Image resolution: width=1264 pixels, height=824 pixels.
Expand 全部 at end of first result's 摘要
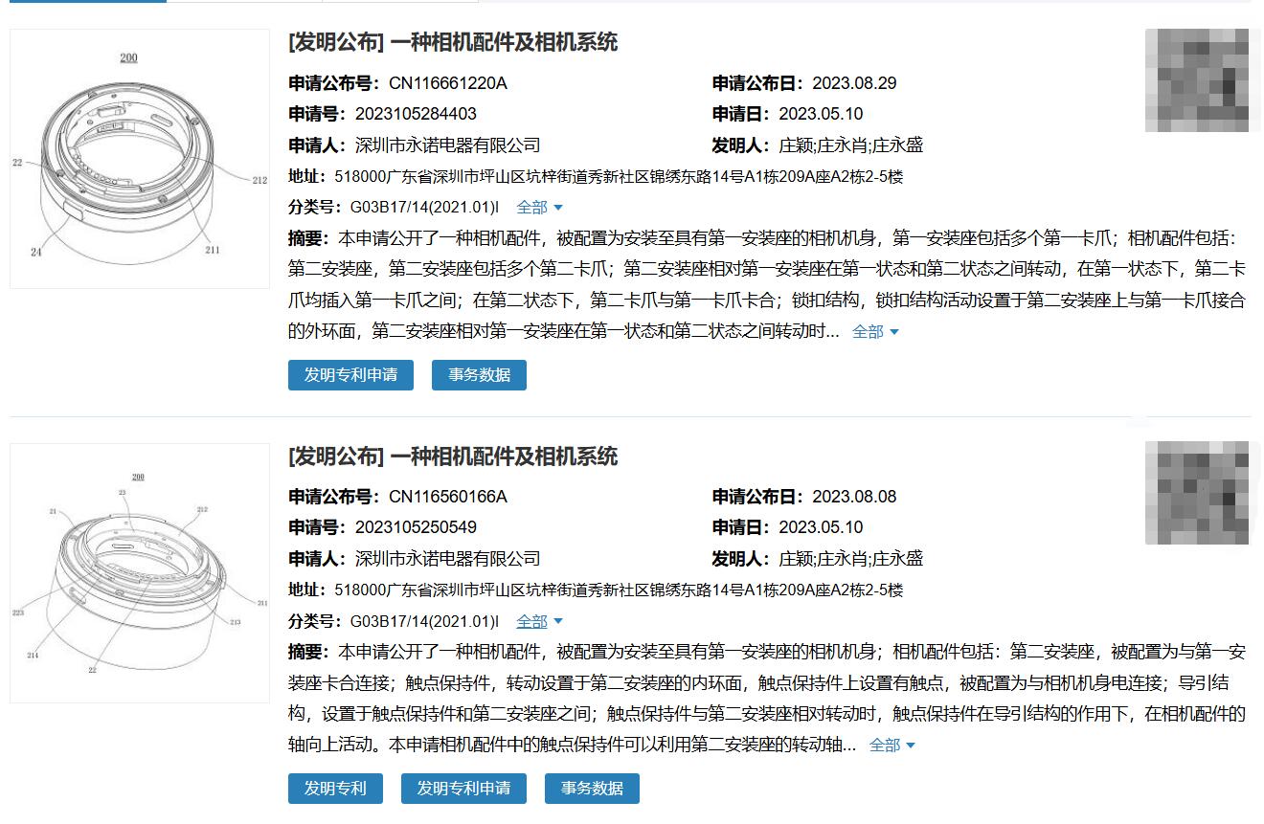tap(875, 332)
